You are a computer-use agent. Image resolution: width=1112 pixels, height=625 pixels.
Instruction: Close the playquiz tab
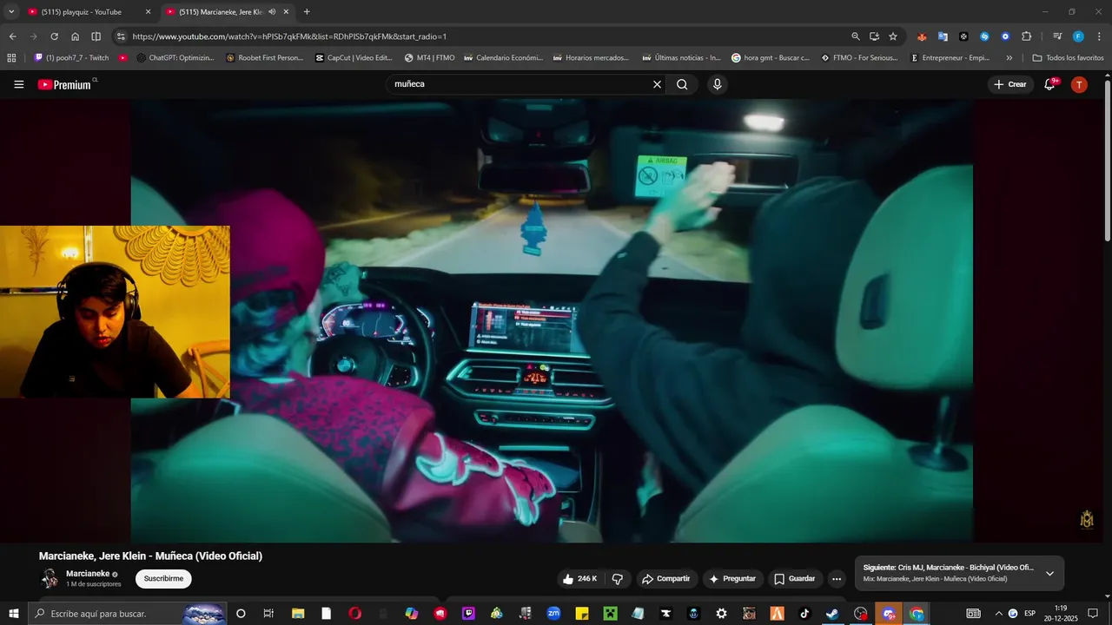(x=148, y=12)
